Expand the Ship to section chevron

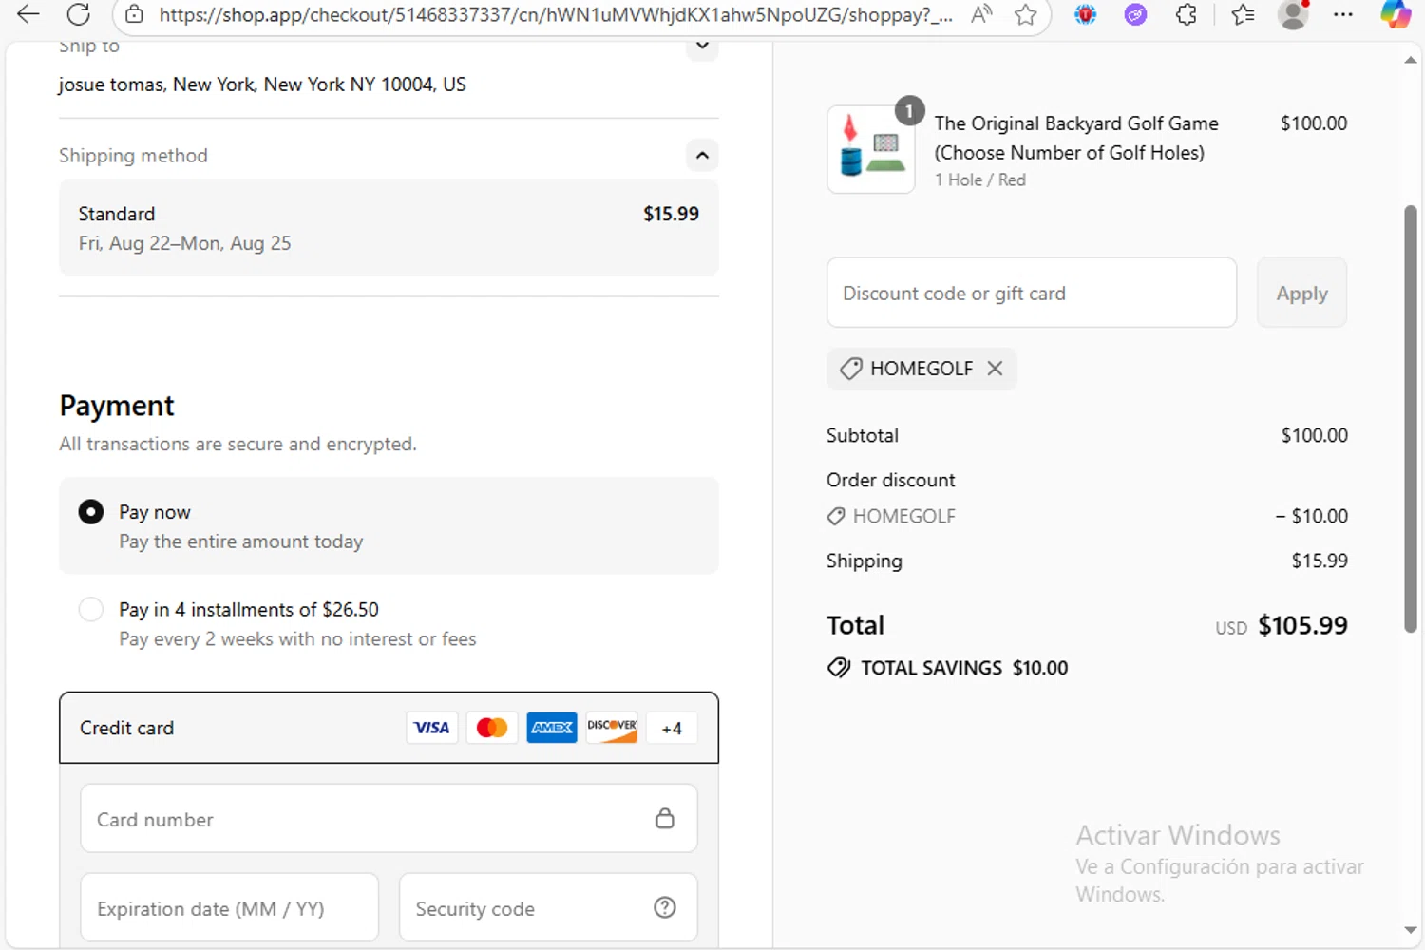point(702,46)
